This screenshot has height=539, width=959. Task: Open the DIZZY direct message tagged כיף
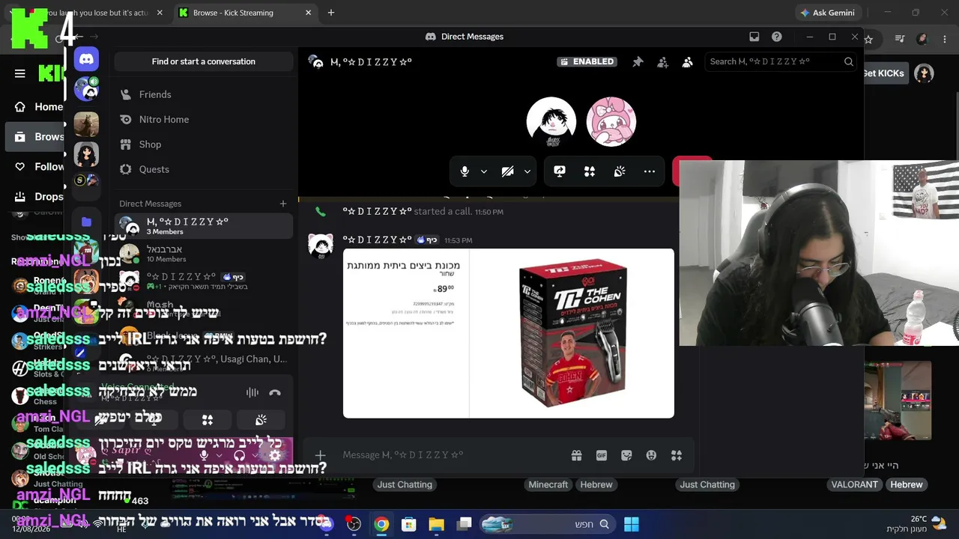tap(204, 281)
